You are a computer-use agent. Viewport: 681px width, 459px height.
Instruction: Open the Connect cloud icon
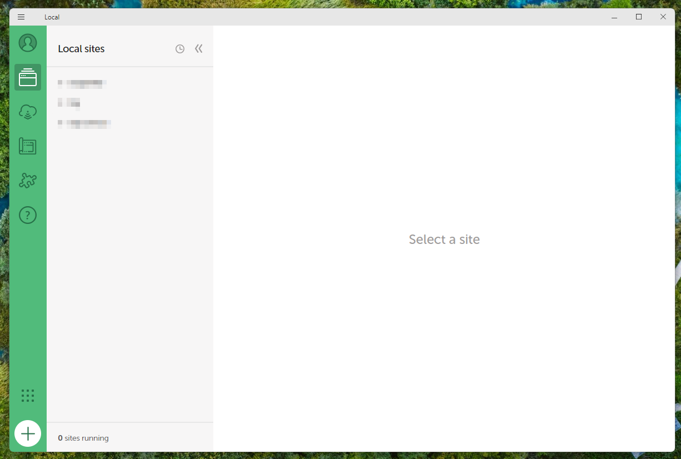coord(28,112)
